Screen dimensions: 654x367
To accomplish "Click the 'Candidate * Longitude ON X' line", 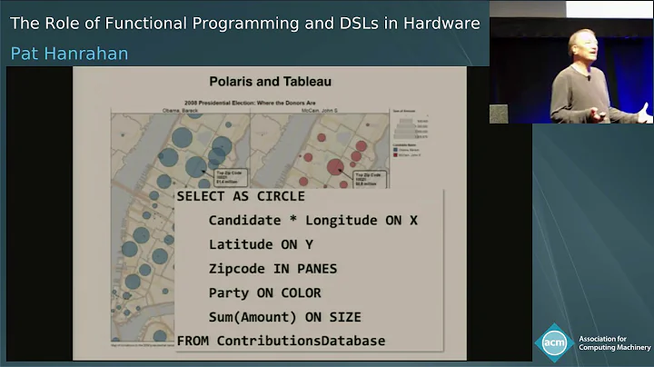I will pos(312,220).
